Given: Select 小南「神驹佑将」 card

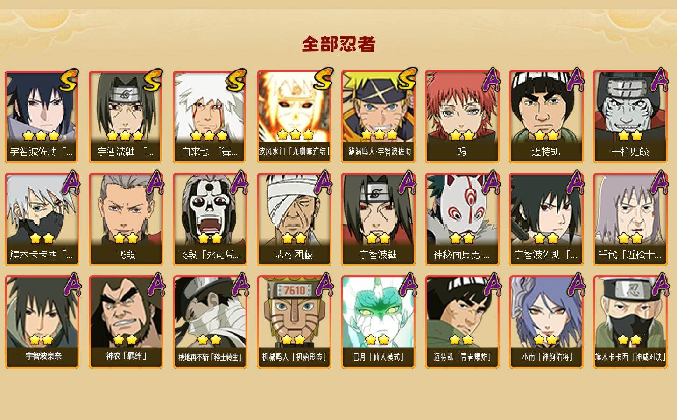Looking at the screenshot, I should pyautogui.click(x=546, y=322).
